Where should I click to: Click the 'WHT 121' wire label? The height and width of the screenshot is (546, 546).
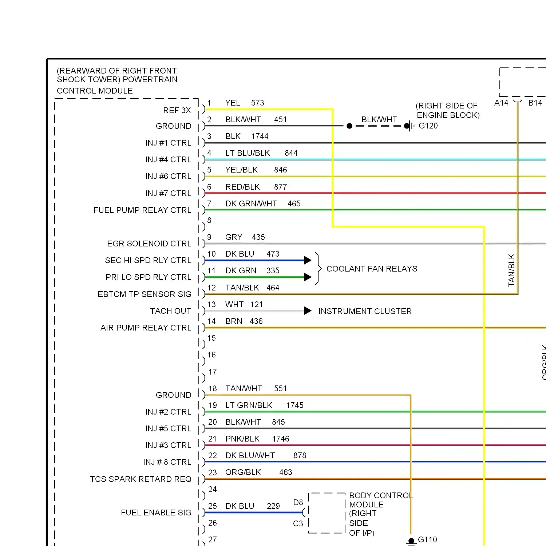[x=244, y=305]
